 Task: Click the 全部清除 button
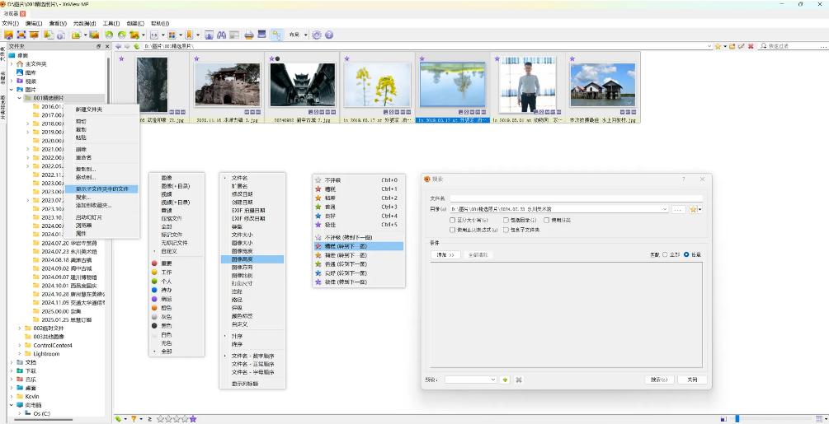click(478, 254)
